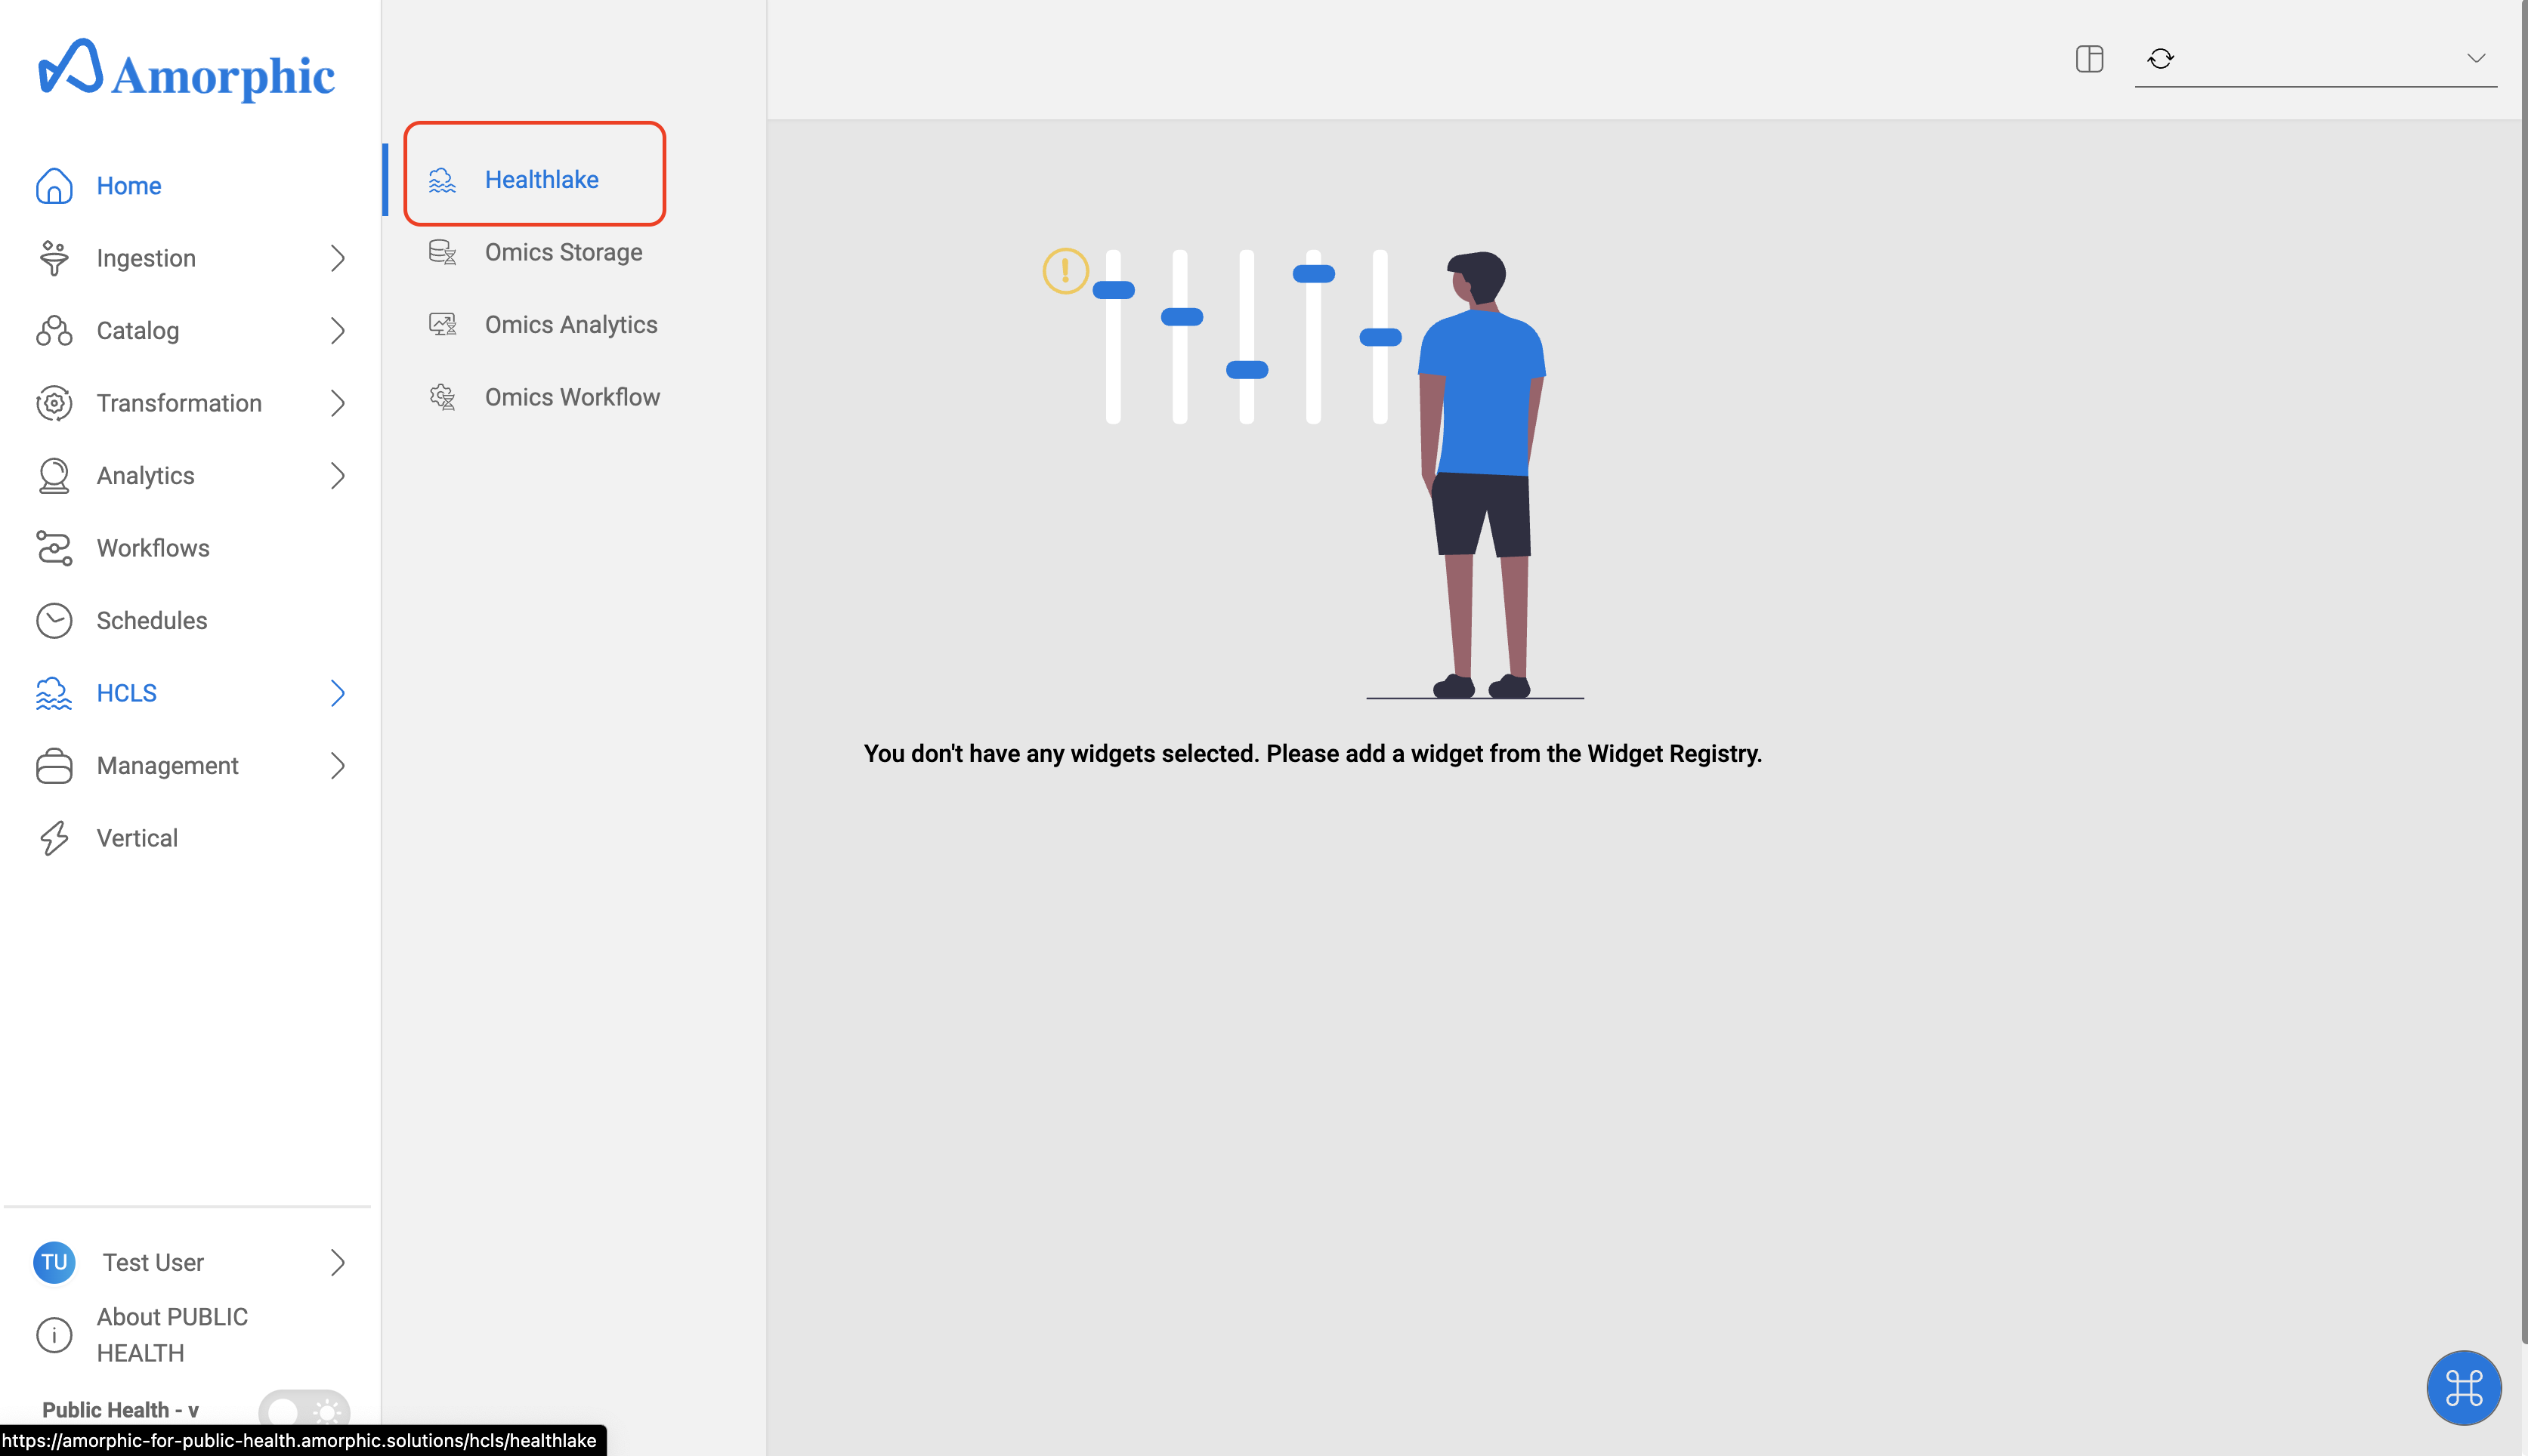
Task: Click the Analytics icon
Action: [x=54, y=476]
